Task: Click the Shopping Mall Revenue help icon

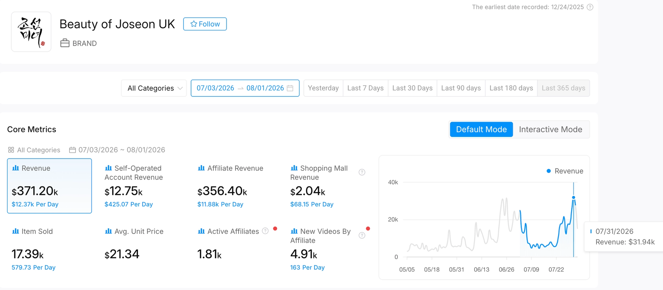Action: tap(362, 172)
